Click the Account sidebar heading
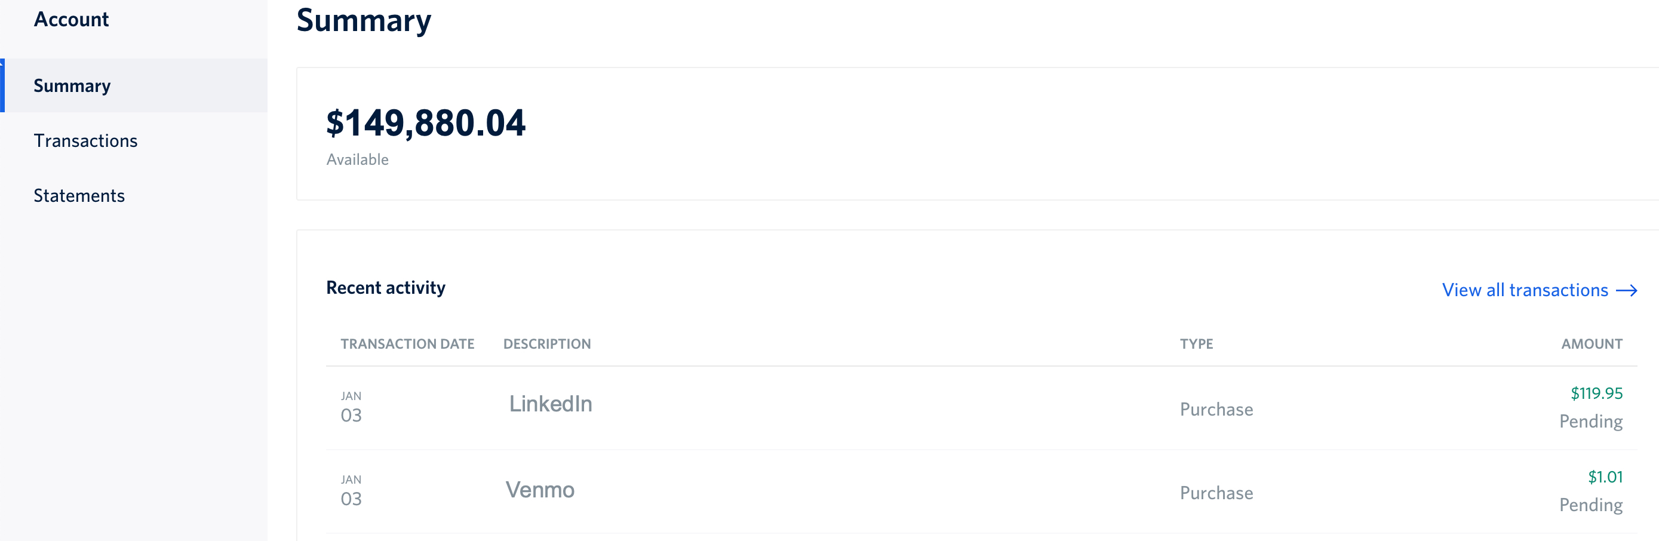1659x541 pixels. pos(72,19)
